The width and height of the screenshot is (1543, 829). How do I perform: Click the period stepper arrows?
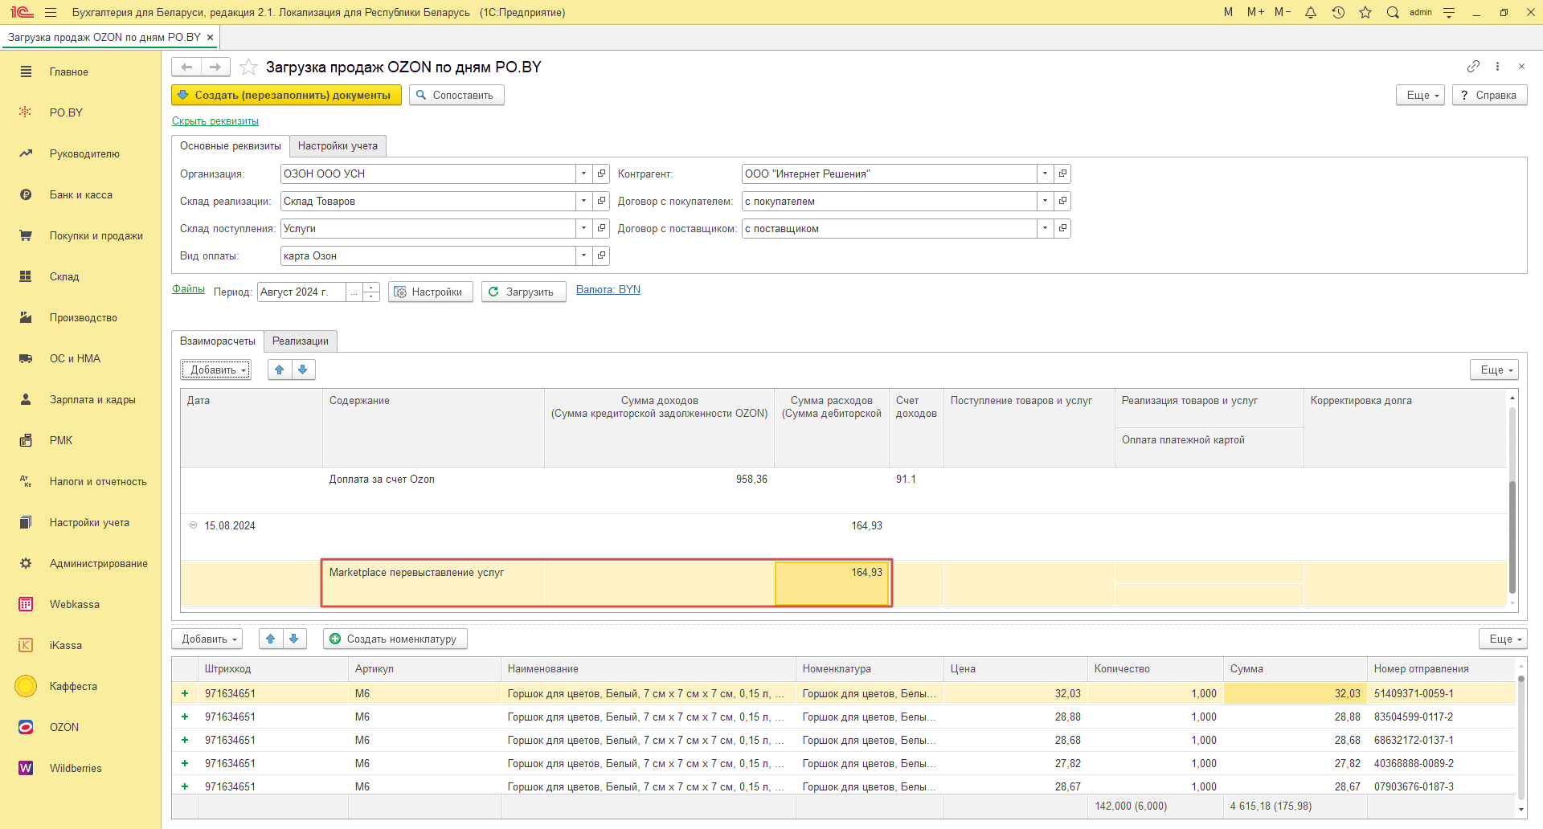pos(371,292)
